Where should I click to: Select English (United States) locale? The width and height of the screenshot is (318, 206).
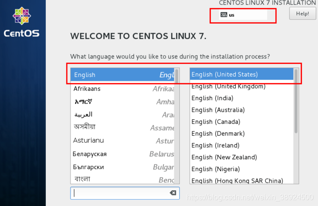point(241,74)
